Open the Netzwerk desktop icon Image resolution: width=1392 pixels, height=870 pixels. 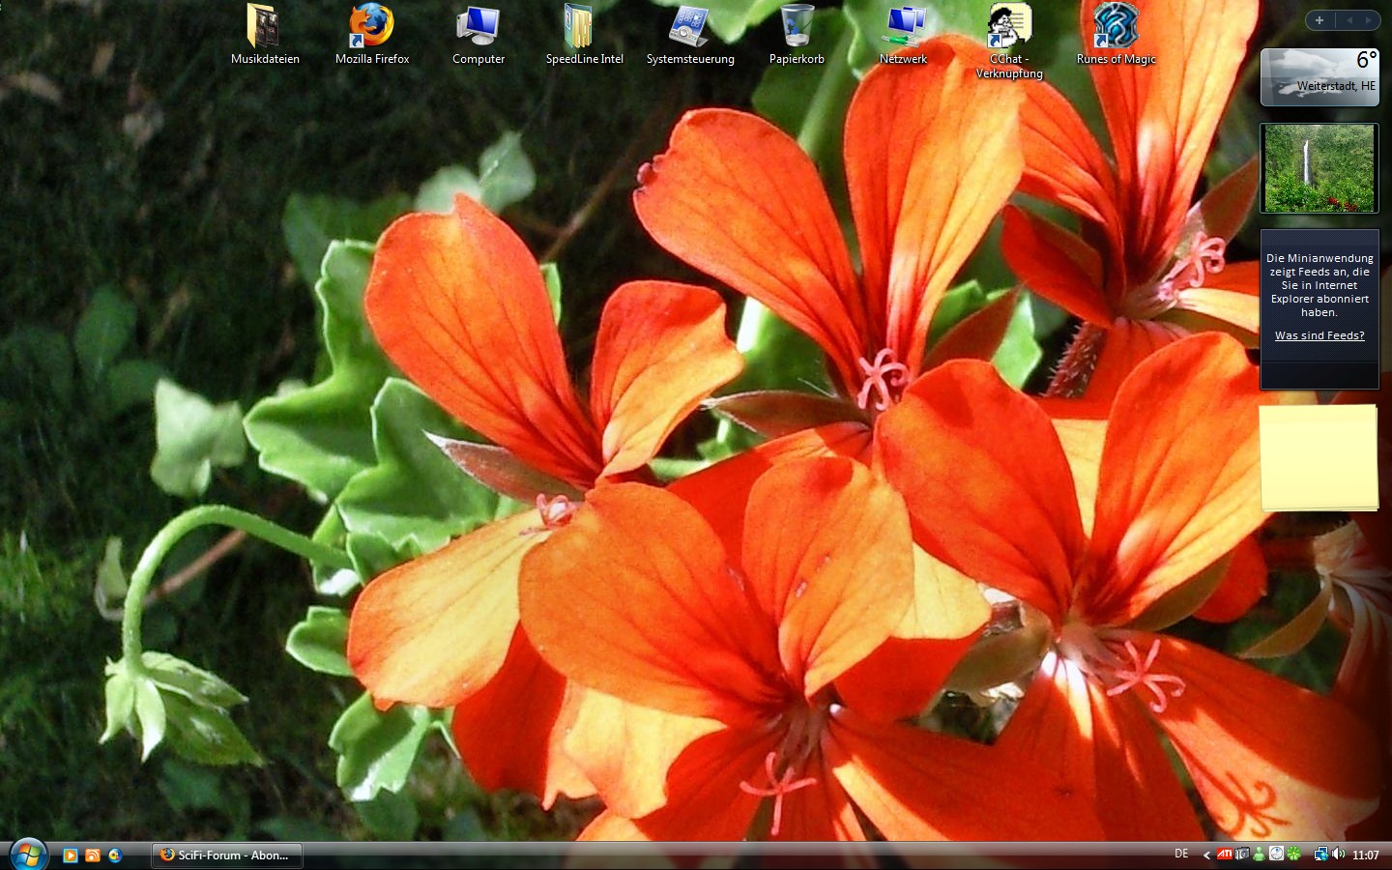point(903,27)
